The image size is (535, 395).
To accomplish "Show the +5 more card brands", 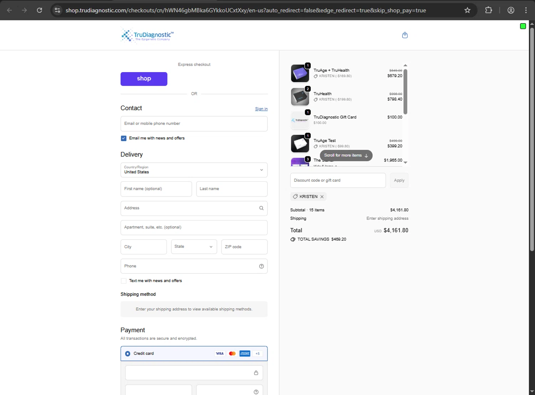I will [x=258, y=354].
